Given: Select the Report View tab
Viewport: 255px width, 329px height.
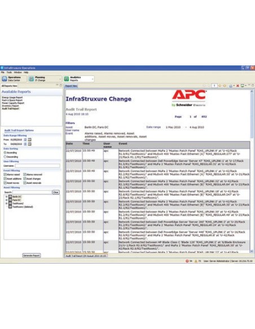Looking at the screenshot, I should [71, 86].
